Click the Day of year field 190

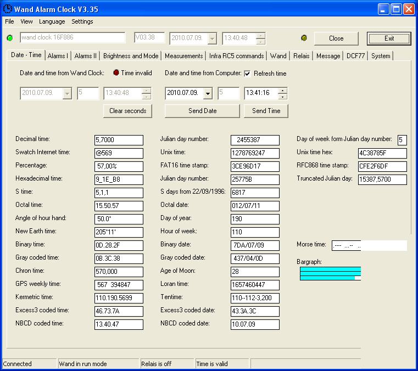tap(255, 219)
